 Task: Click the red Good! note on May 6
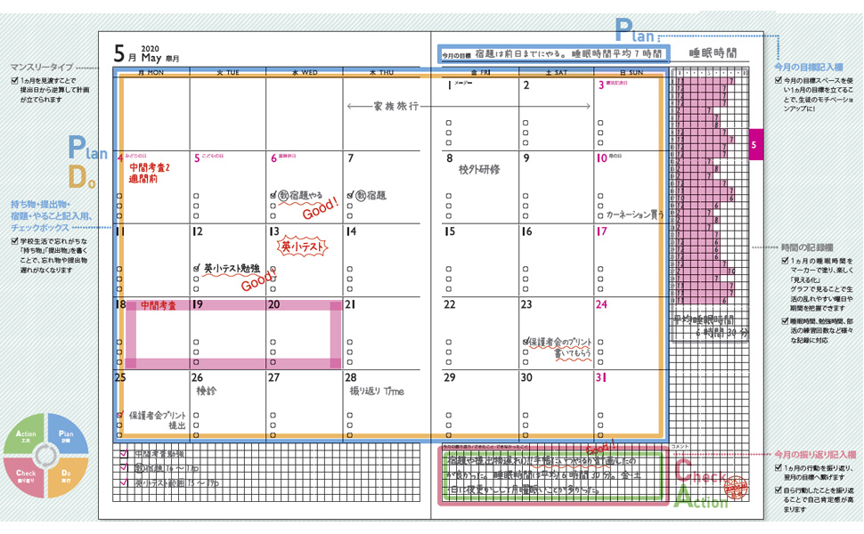pos(320,208)
